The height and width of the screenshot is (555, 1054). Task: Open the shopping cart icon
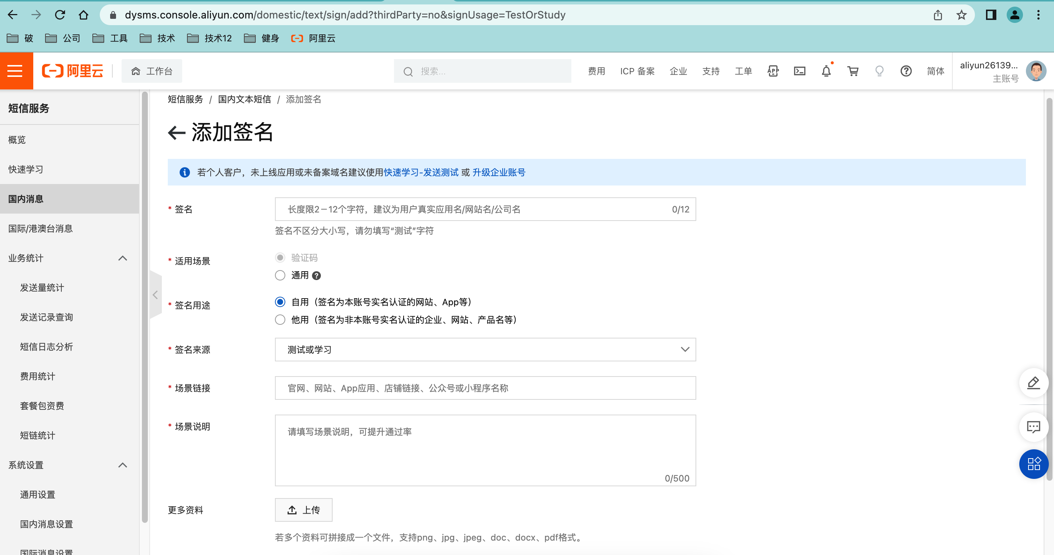click(853, 71)
